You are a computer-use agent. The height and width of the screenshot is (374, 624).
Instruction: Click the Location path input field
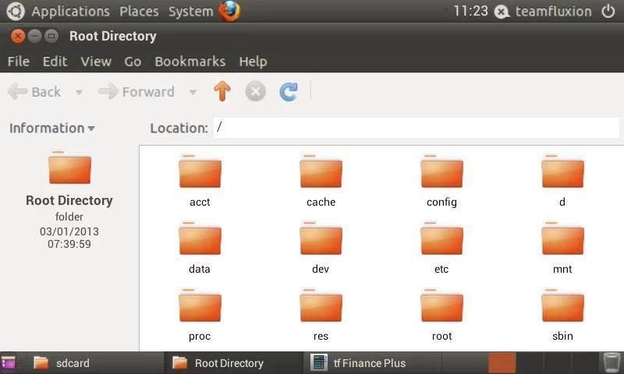pyautogui.click(x=416, y=128)
